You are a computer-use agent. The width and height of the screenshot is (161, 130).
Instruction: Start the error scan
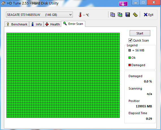(140, 33)
